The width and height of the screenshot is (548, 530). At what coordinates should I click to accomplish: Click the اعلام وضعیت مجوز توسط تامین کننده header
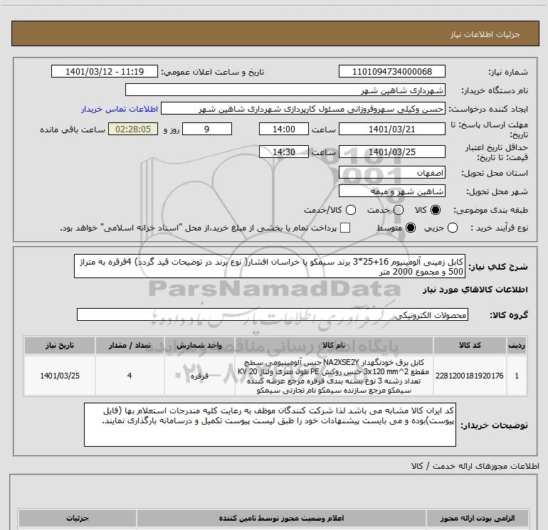click(x=281, y=518)
